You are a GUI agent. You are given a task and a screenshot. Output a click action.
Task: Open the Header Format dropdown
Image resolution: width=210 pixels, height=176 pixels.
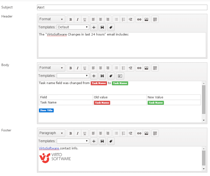(x=52, y=19)
